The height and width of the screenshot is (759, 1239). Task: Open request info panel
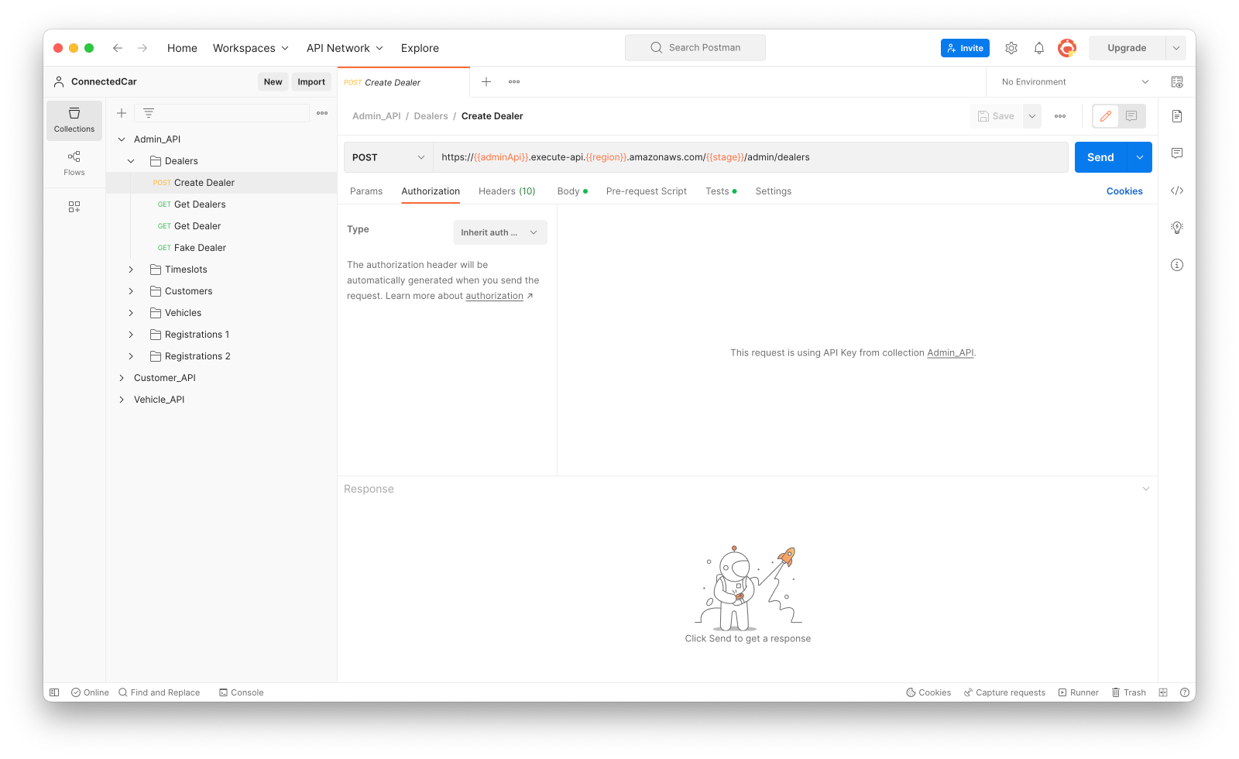pos(1177,265)
